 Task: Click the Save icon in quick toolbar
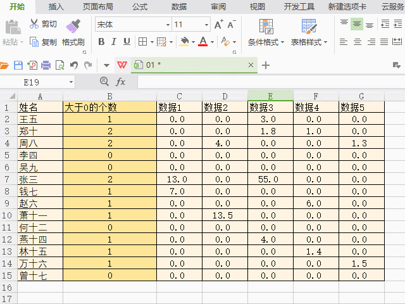[18, 65]
